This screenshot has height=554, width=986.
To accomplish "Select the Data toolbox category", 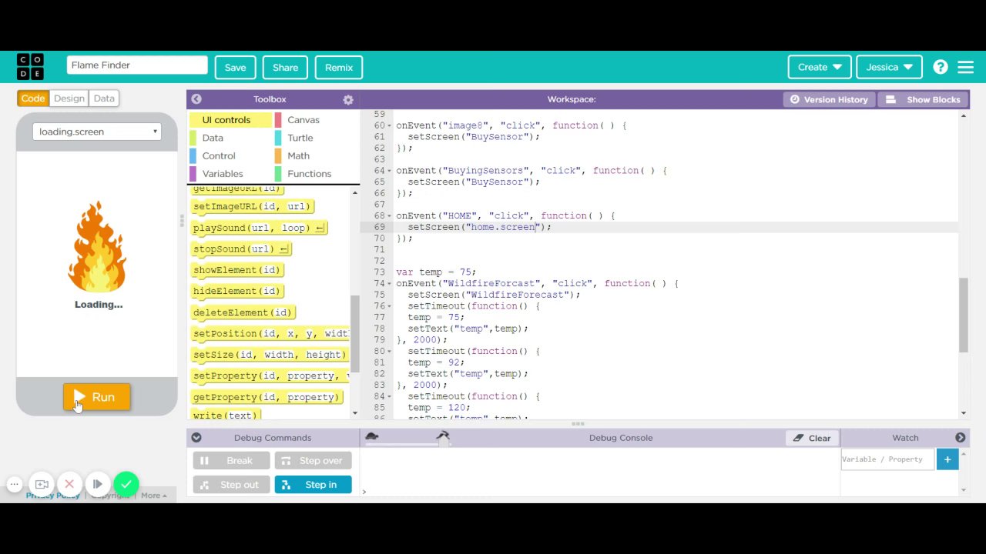I will (230, 138).
